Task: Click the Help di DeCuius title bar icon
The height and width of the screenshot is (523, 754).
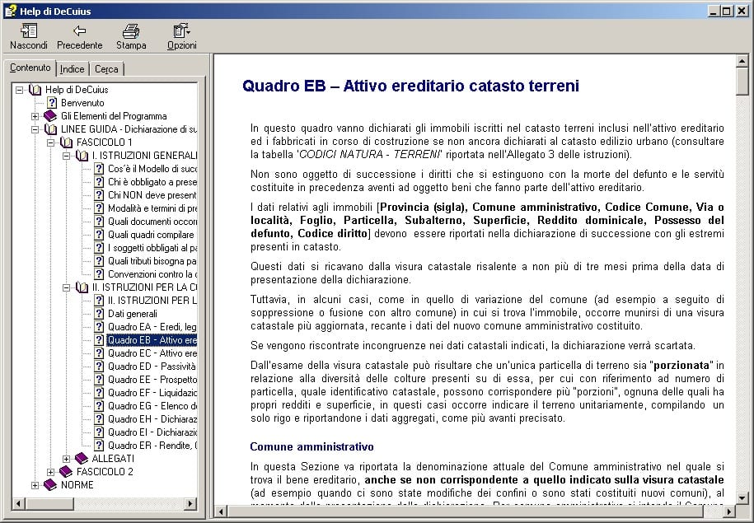Action: click(11, 11)
